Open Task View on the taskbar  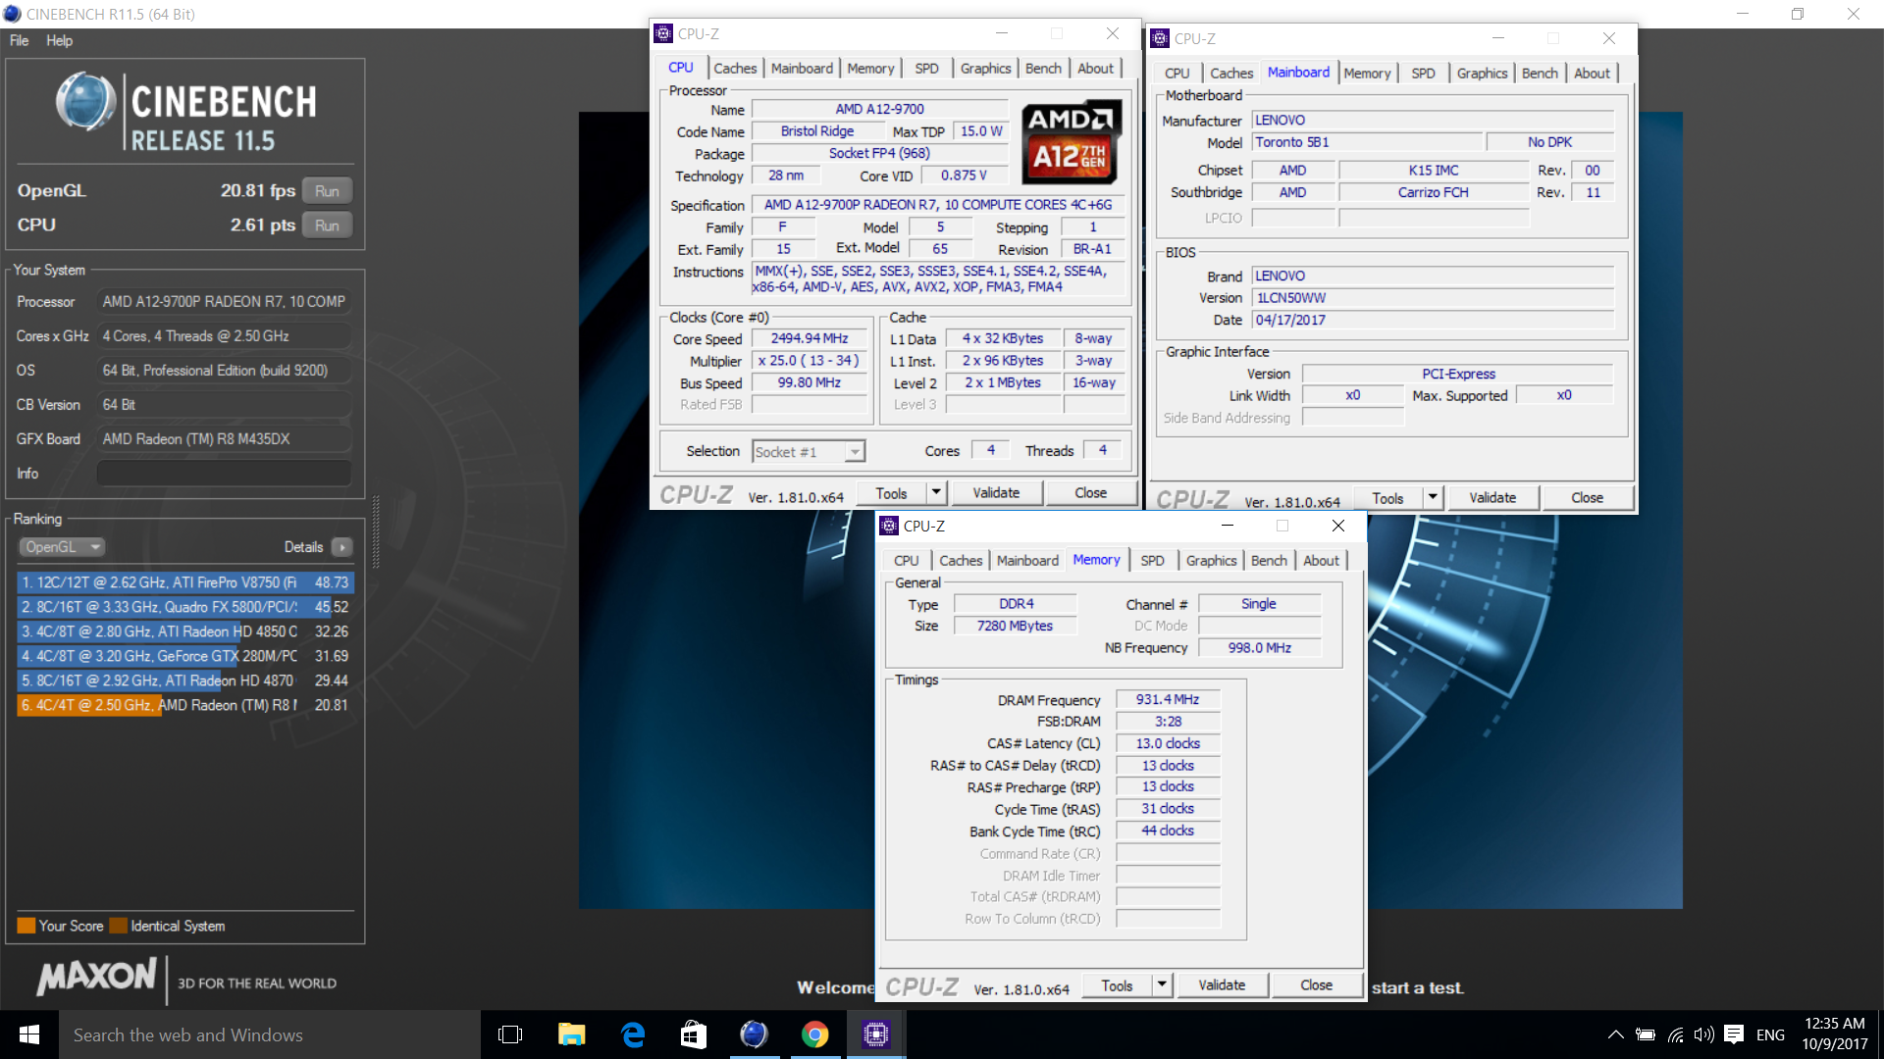coord(510,1034)
